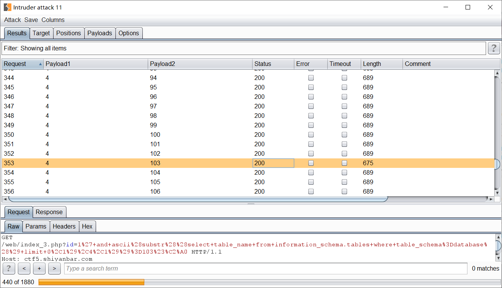Switch to the Payloads tab
Image resolution: width=502 pixels, height=288 pixels.
[99, 33]
